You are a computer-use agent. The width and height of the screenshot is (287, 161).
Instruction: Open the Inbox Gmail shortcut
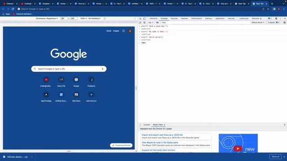61,82
